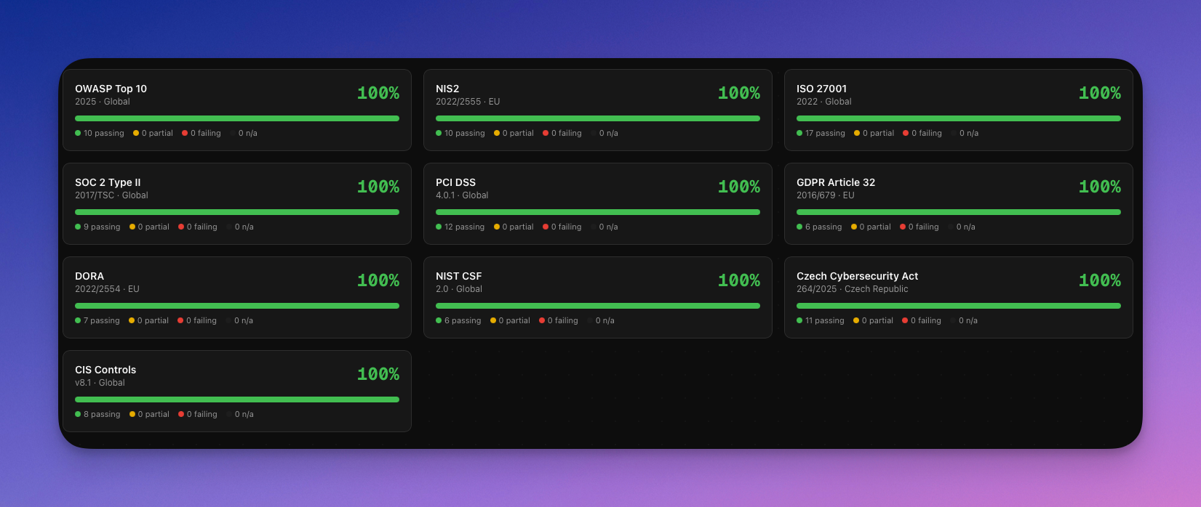Image resolution: width=1201 pixels, height=507 pixels.
Task: Open the ISO 27001 framework title
Action: 821,89
